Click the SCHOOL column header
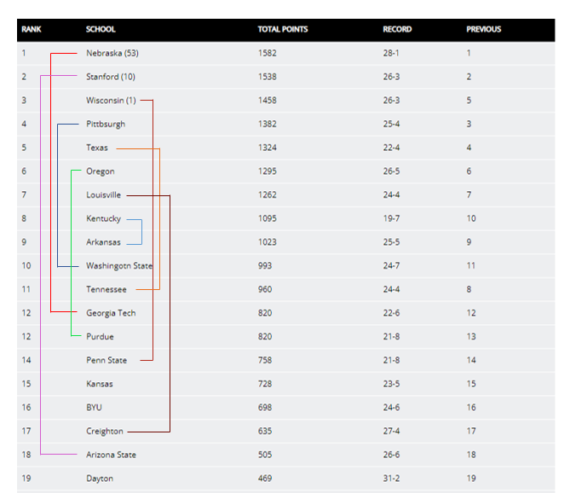 (101, 30)
